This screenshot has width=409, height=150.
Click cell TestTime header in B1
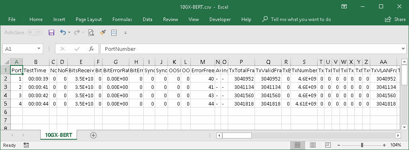point(36,71)
